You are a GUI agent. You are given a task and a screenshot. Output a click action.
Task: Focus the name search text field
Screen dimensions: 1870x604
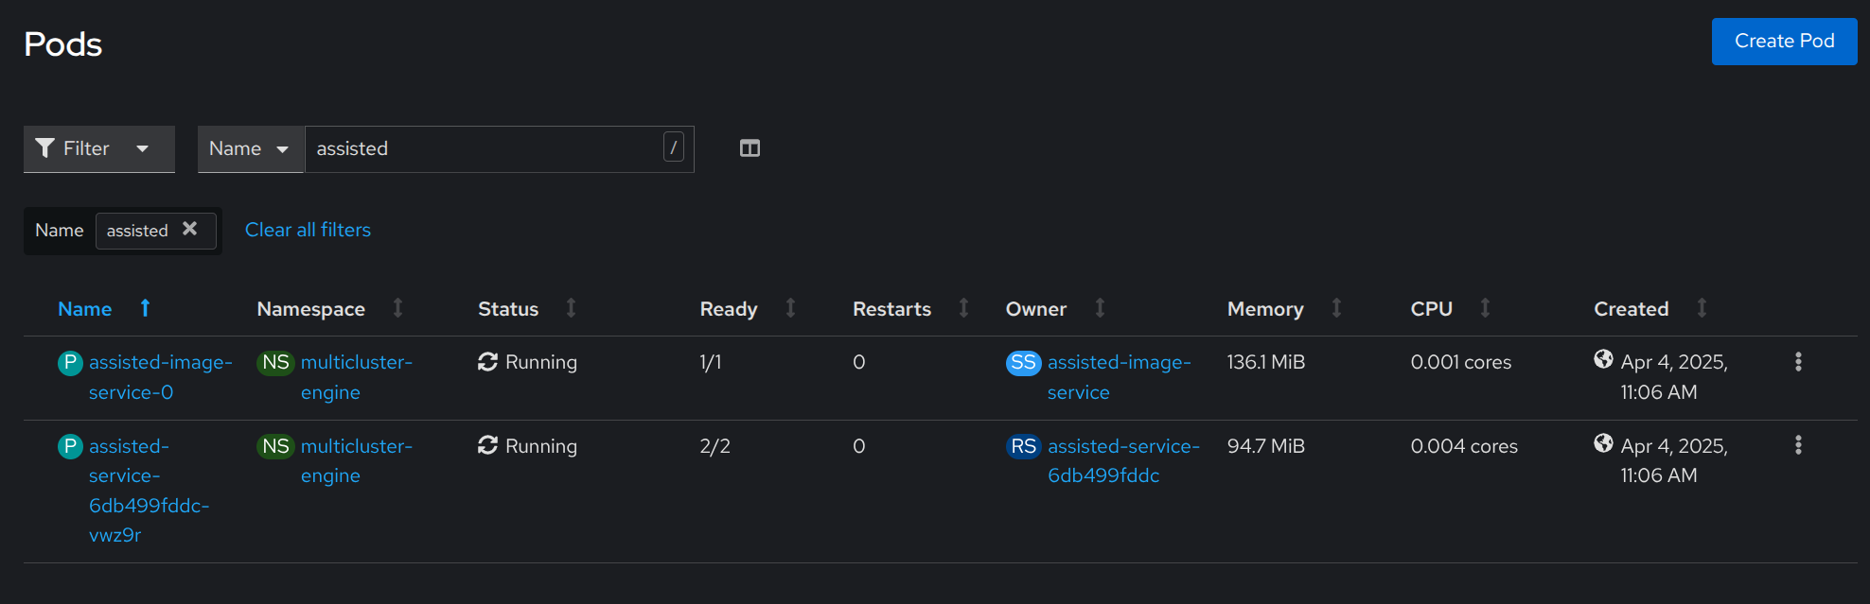pos(483,148)
